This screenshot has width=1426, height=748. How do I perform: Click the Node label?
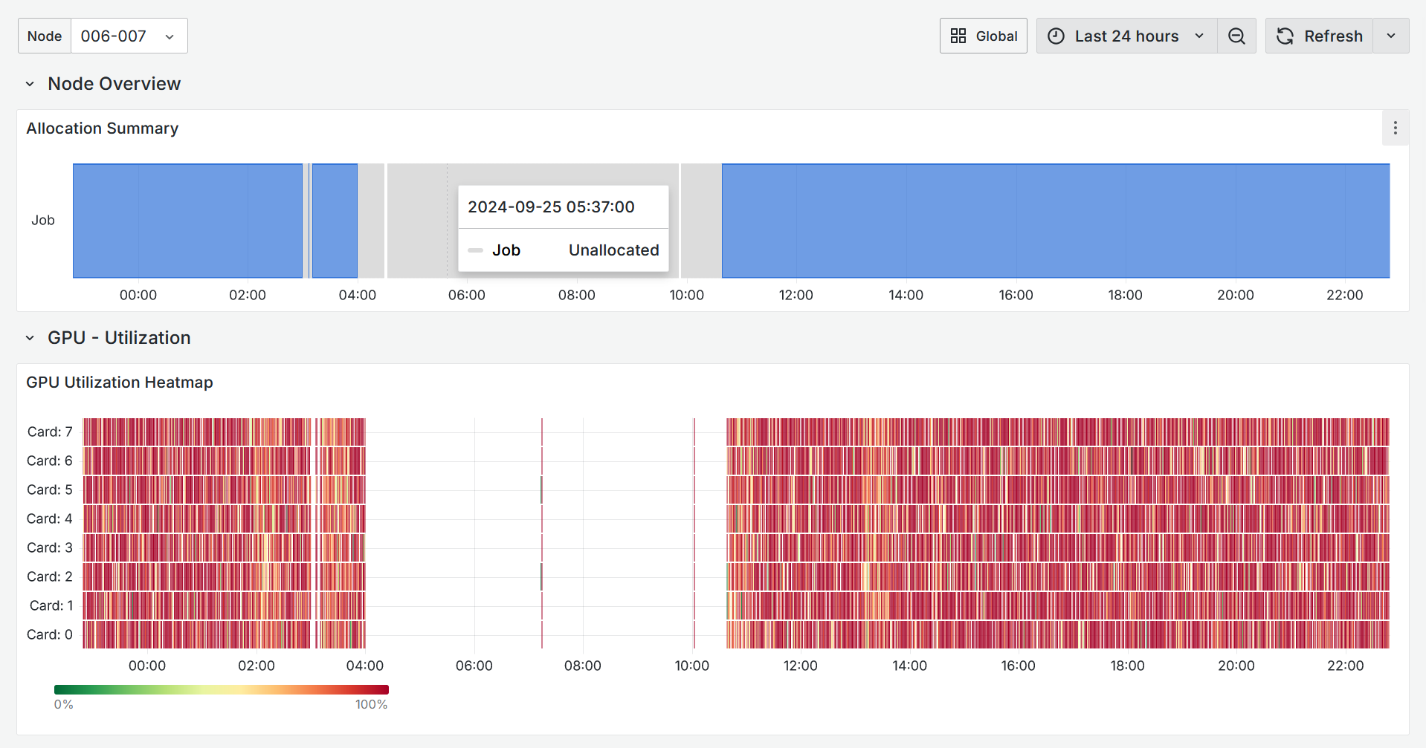[45, 36]
